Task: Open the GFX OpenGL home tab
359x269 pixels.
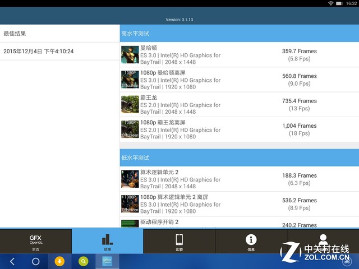Action: pos(35,242)
